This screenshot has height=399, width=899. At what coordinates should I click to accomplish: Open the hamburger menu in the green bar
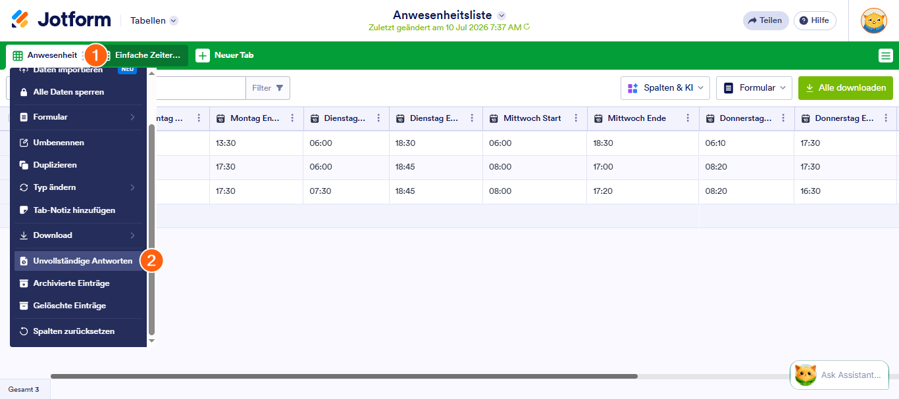886,56
